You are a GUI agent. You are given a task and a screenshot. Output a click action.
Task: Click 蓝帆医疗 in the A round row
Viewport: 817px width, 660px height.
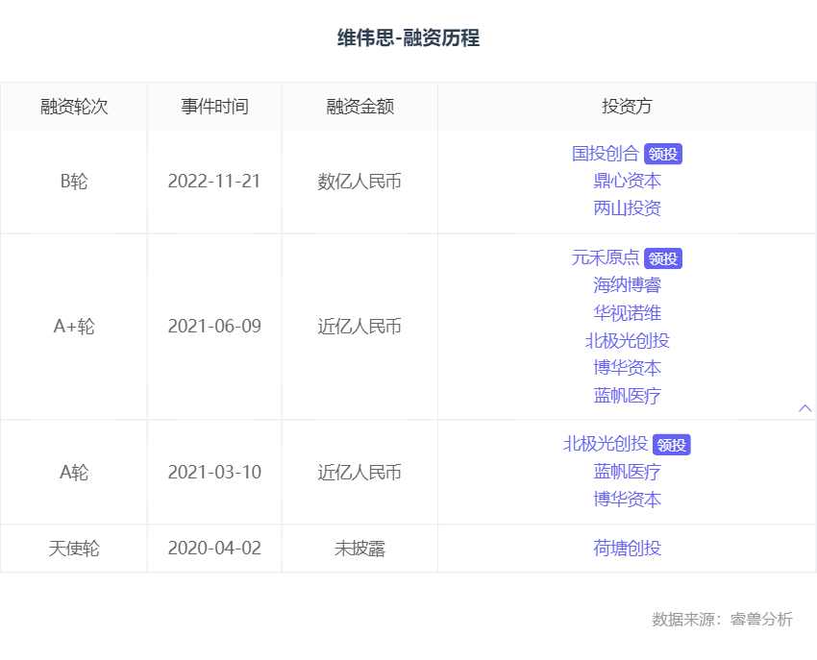pyautogui.click(x=627, y=472)
